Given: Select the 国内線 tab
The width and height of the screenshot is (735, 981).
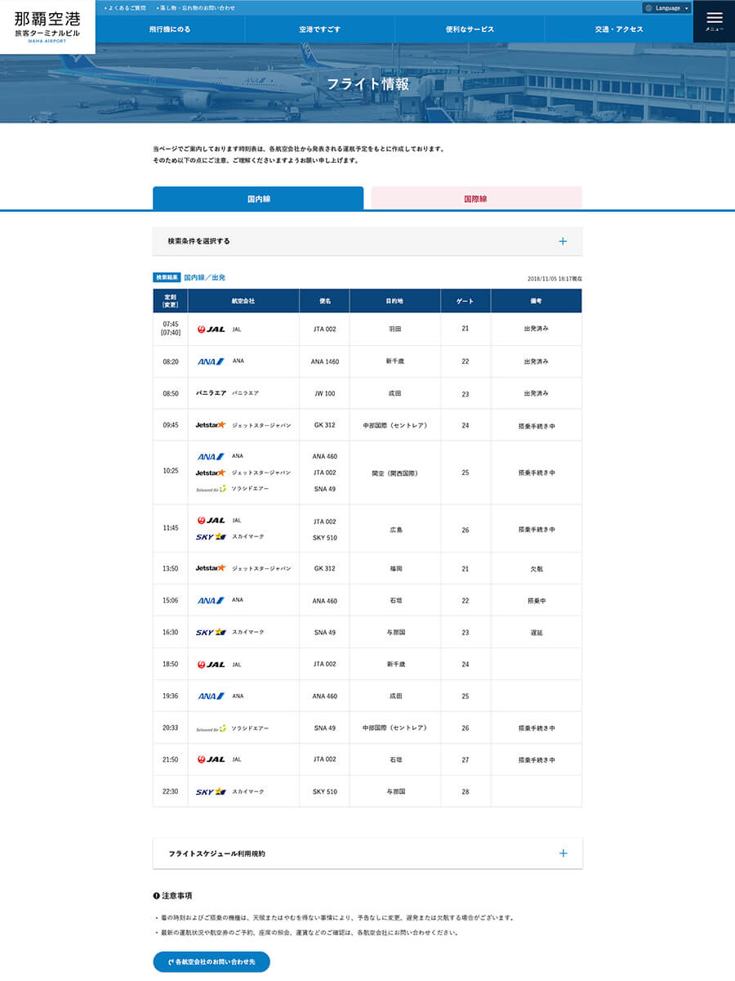Looking at the screenshot, I should (x=258, y=199).
